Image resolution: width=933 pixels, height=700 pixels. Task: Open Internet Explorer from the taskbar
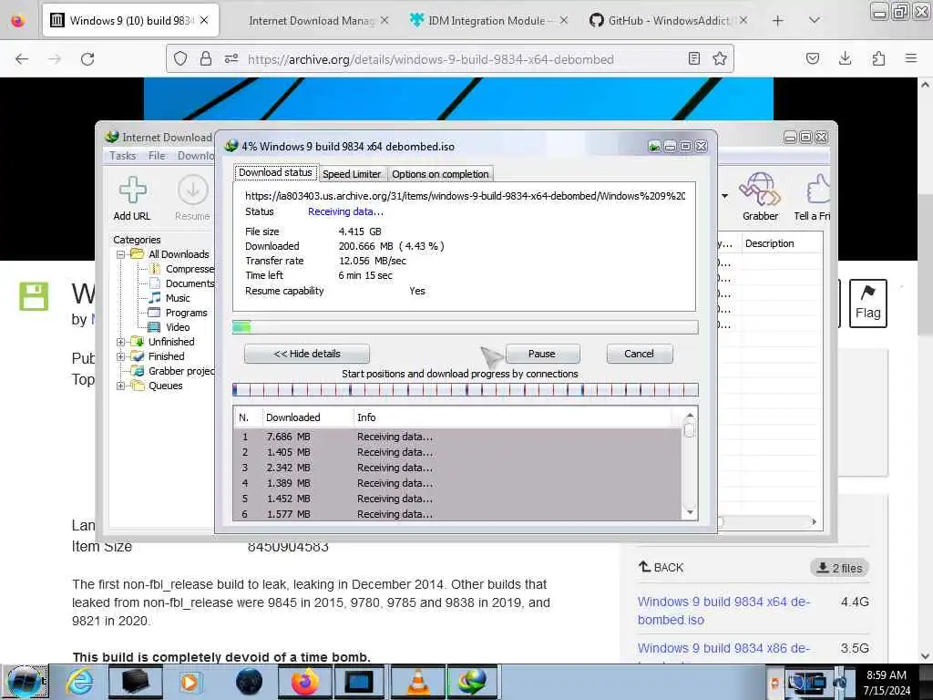80,682
